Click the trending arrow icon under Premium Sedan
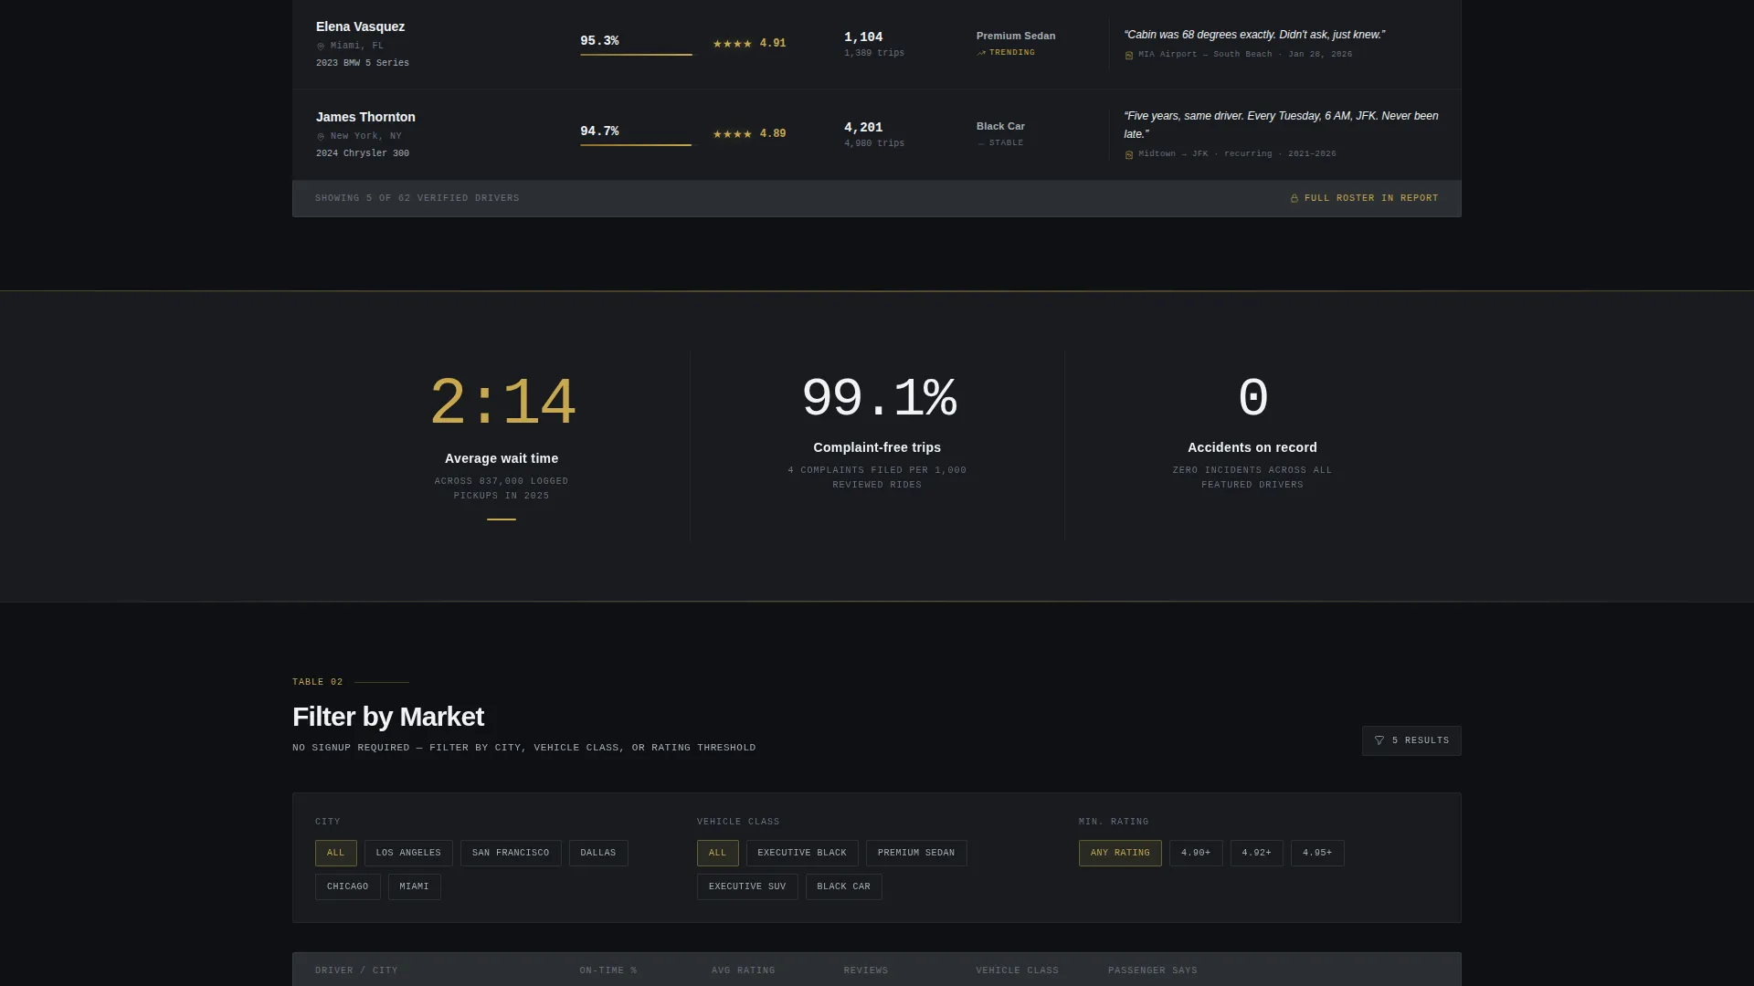This screenshot has height=986, width=1754. [981, 53]
